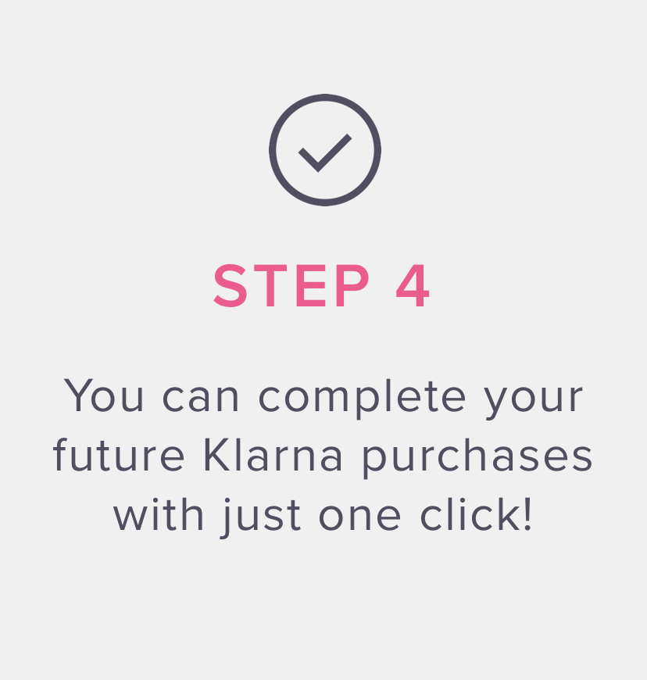Select the word 'purchases' in the text

click(477, 459)
